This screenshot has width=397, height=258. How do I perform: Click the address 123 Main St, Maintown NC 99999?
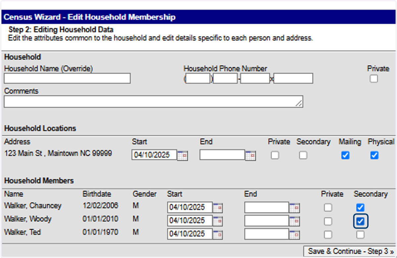(x=58, y=154)
